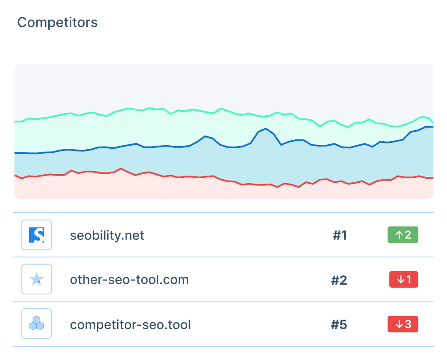The image size is (447, 361).
Task: Click the green ↑2 ranking badge
Action: (x=402, y=235)
